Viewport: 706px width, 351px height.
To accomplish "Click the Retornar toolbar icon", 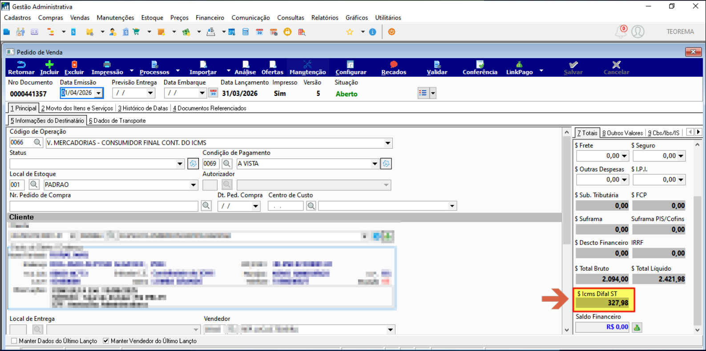I will [21, 65].
